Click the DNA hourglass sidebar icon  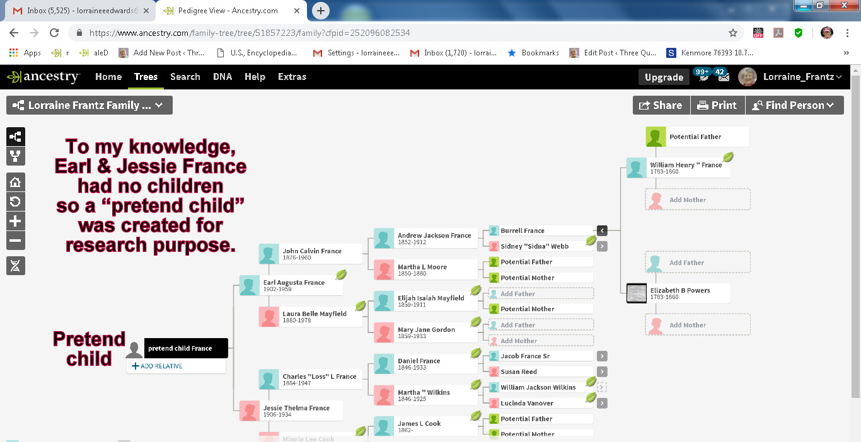(16, 266)
